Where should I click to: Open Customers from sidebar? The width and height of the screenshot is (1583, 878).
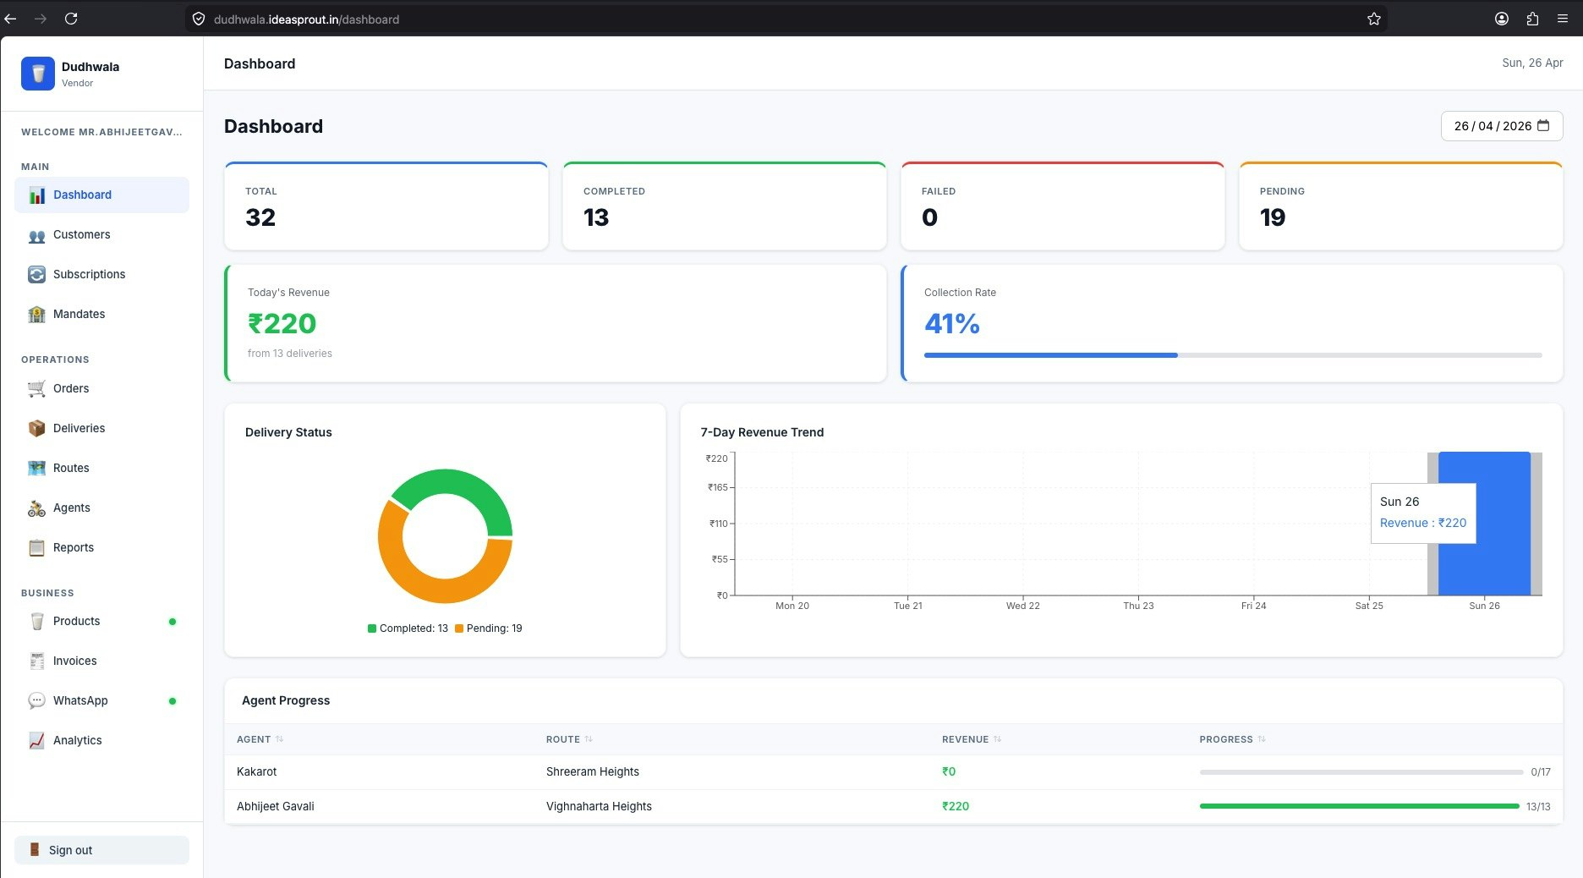coord(101,234)
